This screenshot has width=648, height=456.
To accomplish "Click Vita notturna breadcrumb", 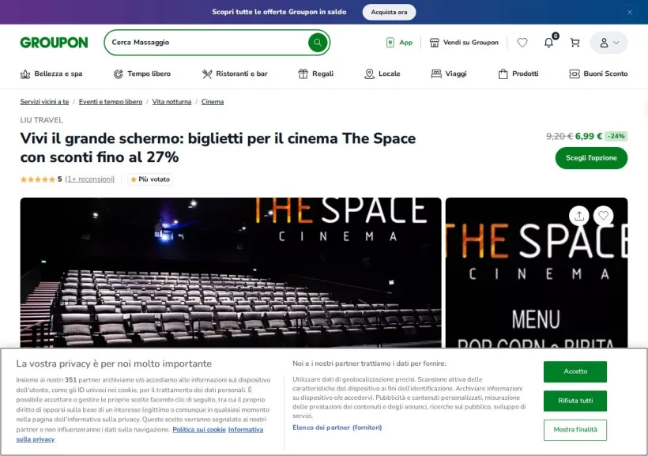I will [x=171, y=102].
